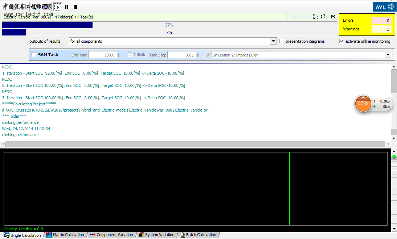The width and height of the screenshot is (397, 239).
Task: Click the elapsed time display 0:17:14
Action: point(324,17)
